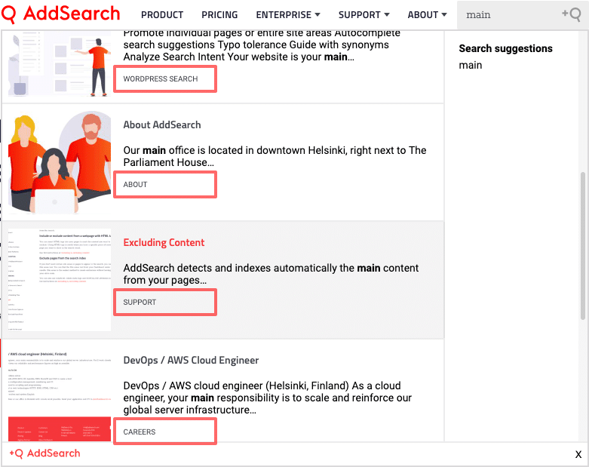Click the 'Our main office is located' snippet text

coord(275,156)
